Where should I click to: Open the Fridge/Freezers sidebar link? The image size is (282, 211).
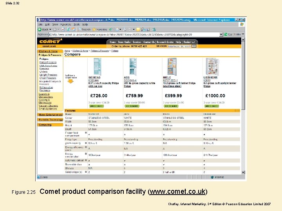tap(48, 62)
